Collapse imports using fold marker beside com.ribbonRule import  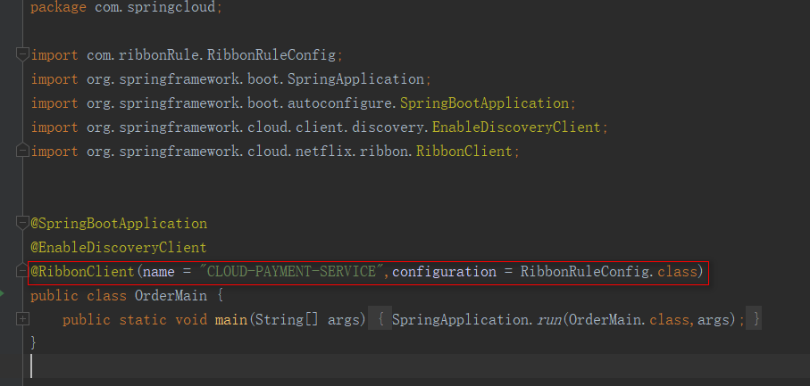(x=22, y=54)
